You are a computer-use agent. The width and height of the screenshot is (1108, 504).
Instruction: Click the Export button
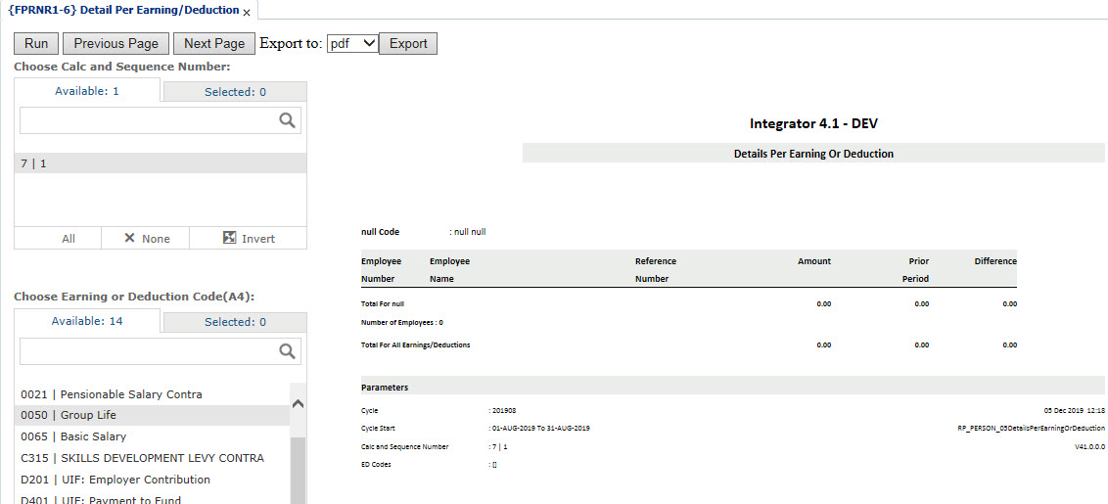point(408,43)
